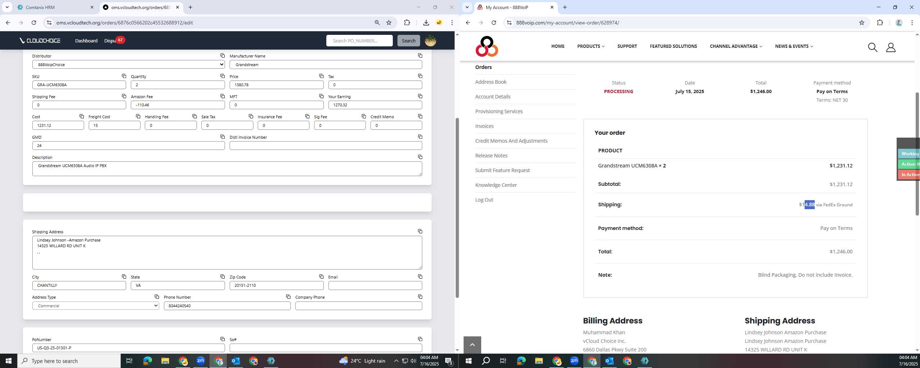The width and height of the screenshot is (920, 368).
Task: Open Disputes with 67 badge
Action: 114,41
